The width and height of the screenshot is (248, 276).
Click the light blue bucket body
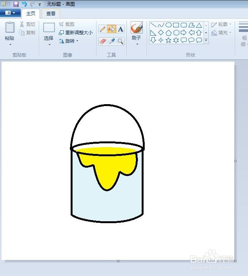107,204
